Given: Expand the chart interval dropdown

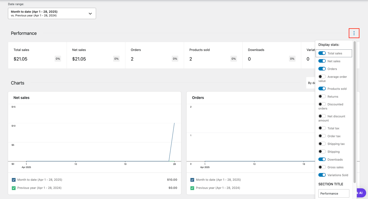Looking at the screenshot, I should coord(311,83).
